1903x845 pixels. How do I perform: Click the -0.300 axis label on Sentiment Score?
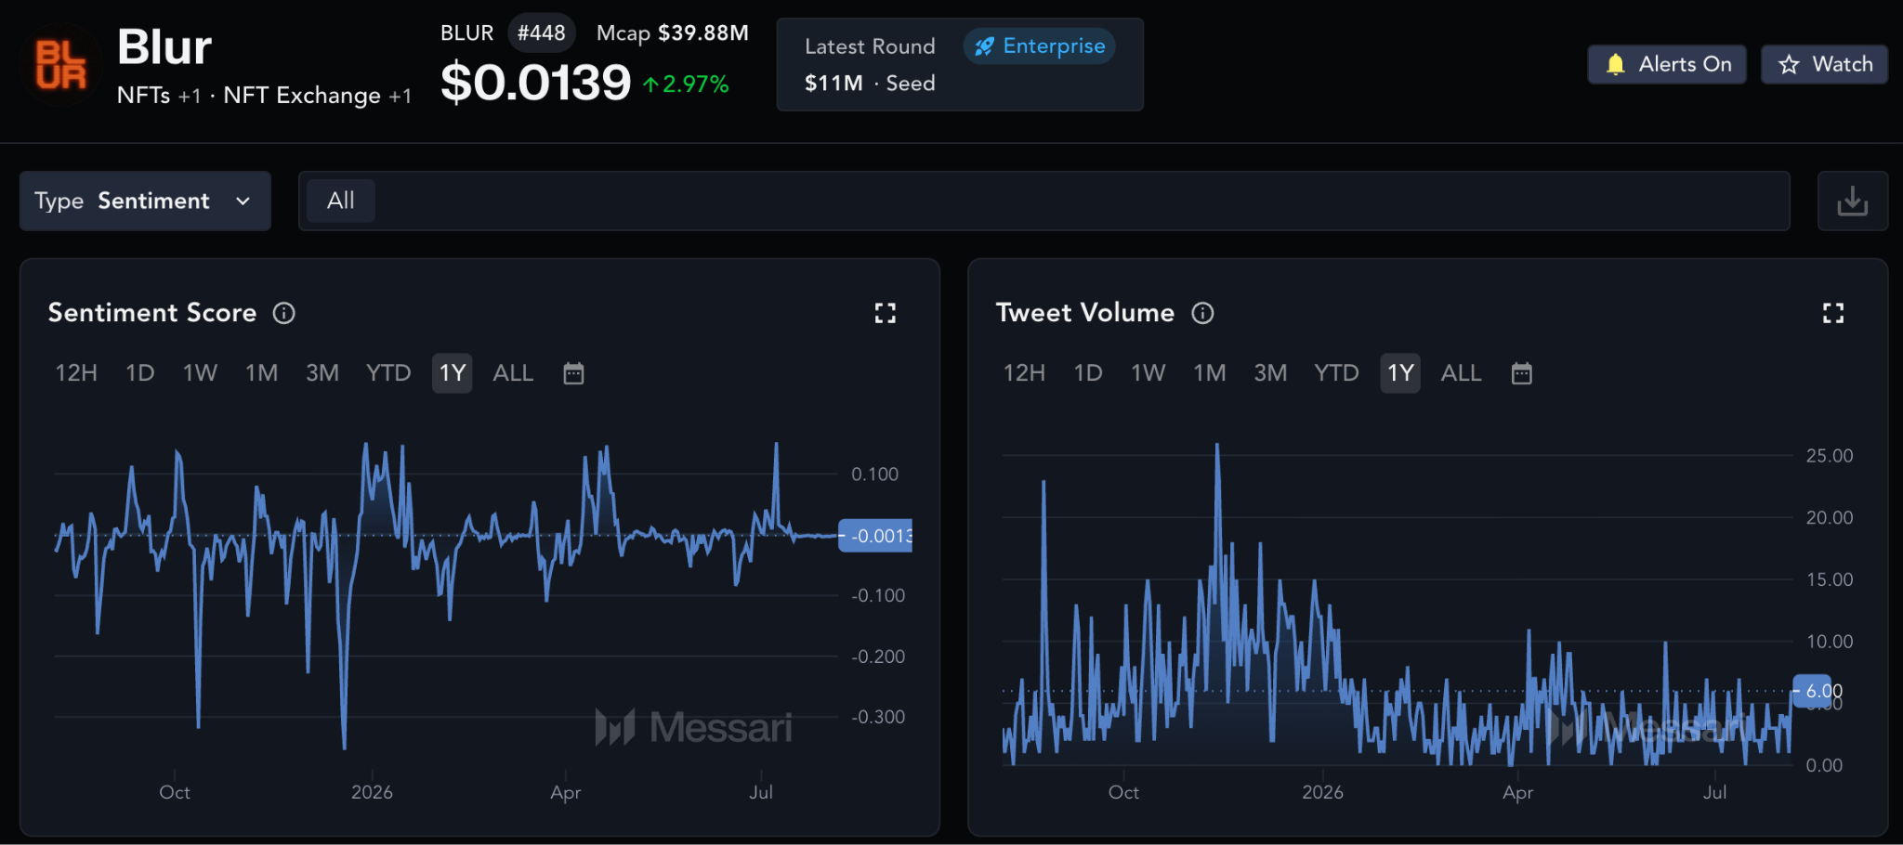coord(878,717)
